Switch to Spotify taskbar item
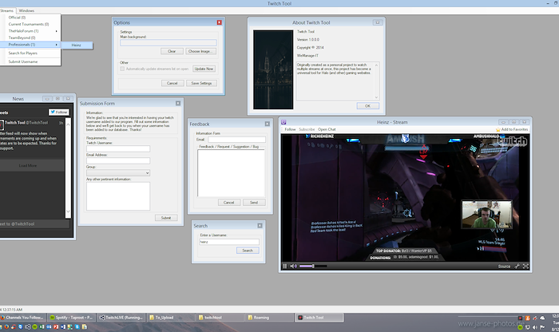This screenshot has width=559, height=332. (x=71, y=318)
